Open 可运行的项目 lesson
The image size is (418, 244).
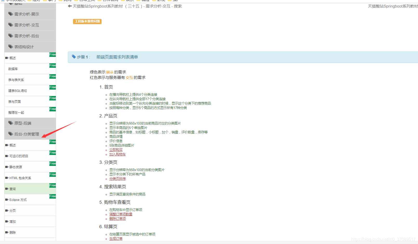coord(30,156)
